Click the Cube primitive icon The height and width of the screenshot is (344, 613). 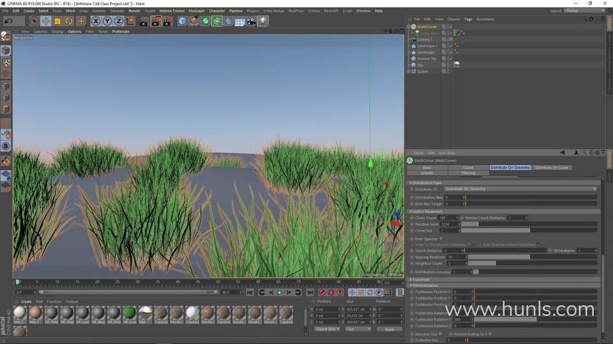[x=183, y=21]
